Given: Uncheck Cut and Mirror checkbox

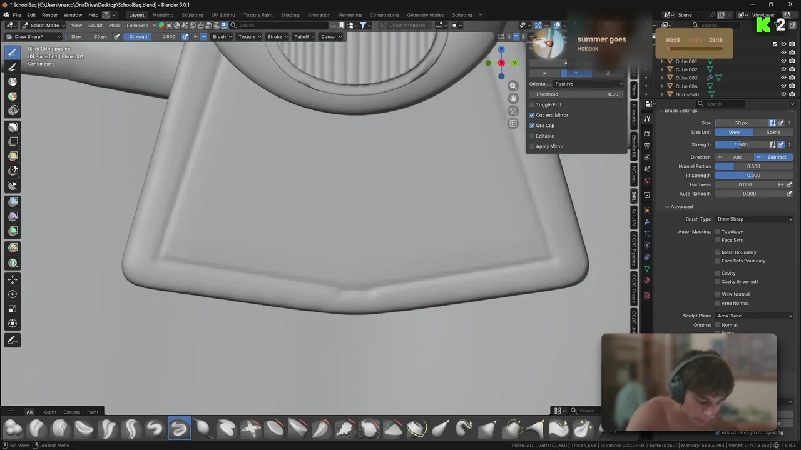Looking at the screenshot, I should pyautogui.click(x=532, y=115).
